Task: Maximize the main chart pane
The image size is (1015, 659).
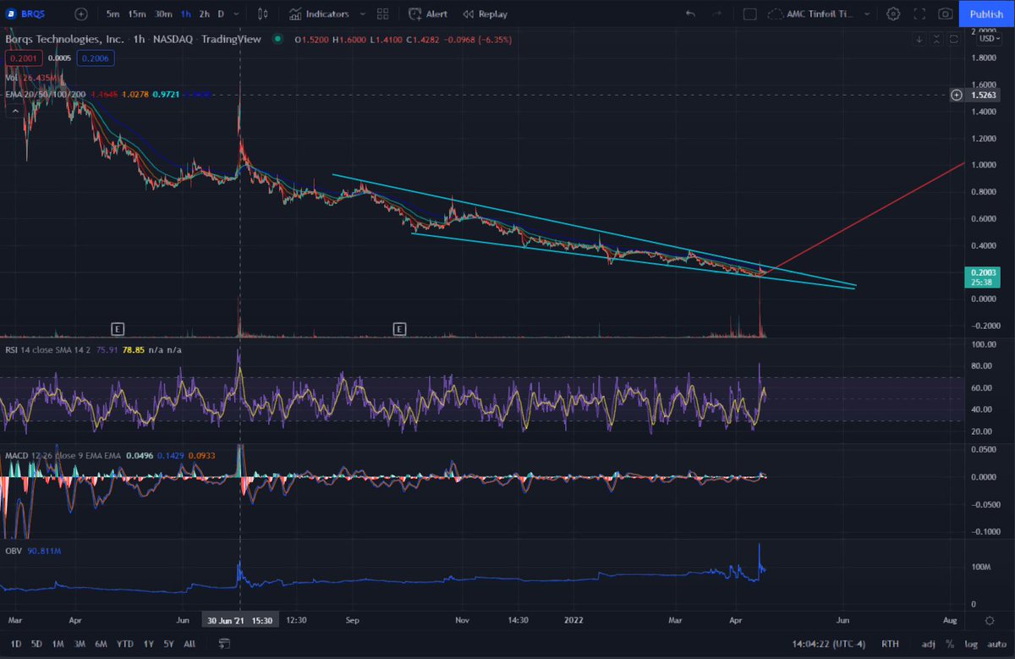Action: pyautogui.click(x=955, y=40)
